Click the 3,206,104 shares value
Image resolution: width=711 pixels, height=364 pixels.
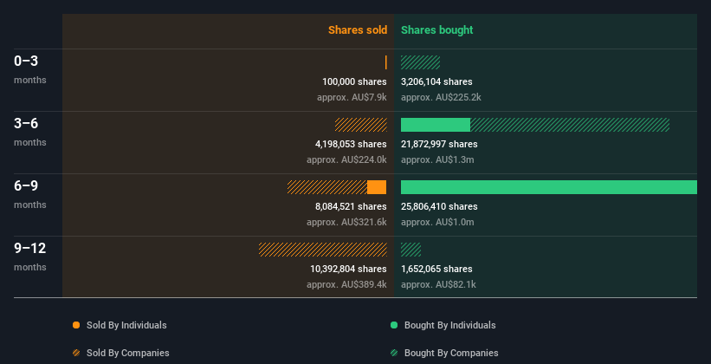click(436, 81)
